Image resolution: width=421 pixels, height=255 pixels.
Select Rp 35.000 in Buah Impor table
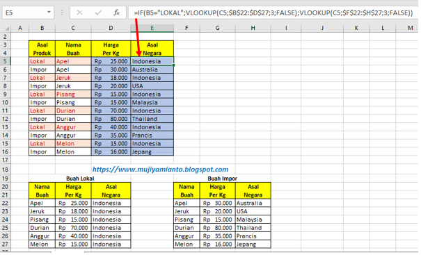218,236
